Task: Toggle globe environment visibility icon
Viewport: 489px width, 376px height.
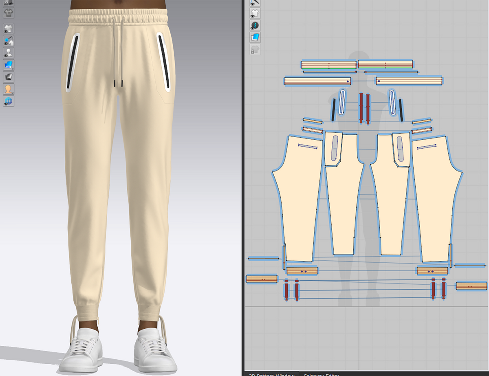Action: 9,101
